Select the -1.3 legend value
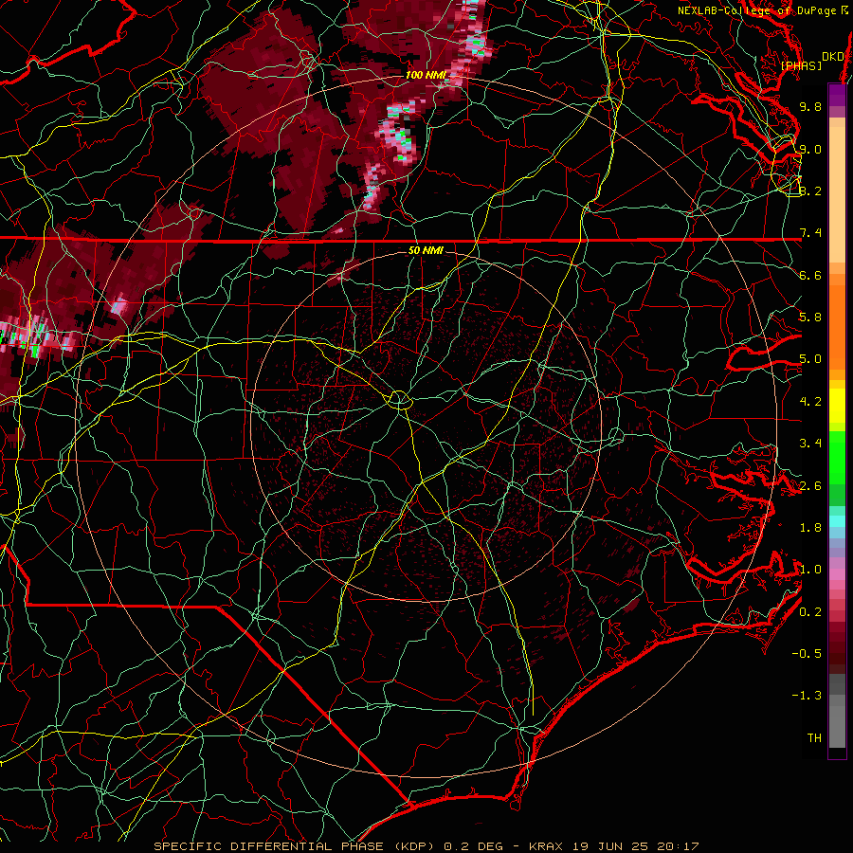The image size is (853, 853). (807, 696)
